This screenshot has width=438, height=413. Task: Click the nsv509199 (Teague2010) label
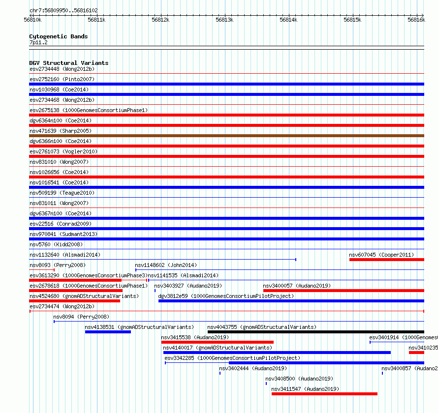[62, 193]
